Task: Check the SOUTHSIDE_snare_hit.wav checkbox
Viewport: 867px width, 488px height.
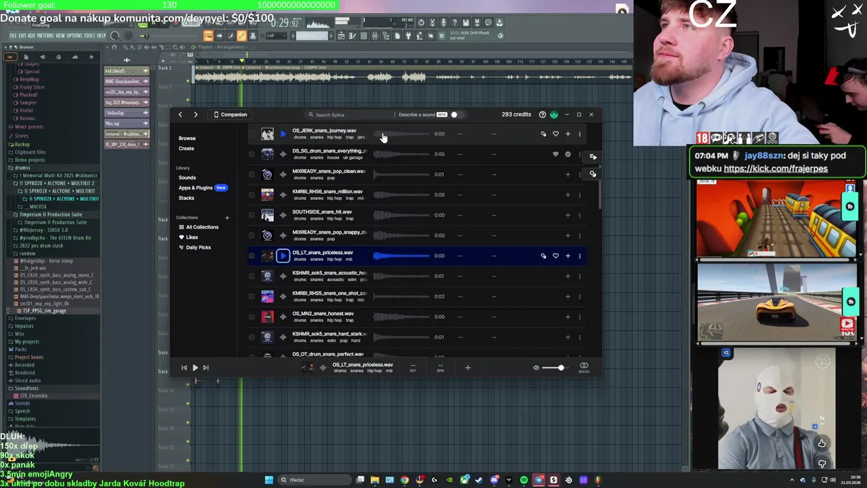Action: click(251, 215)
